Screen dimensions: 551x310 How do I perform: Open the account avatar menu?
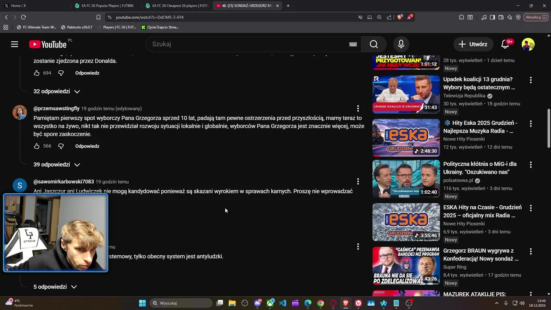[x=528, y=44]
